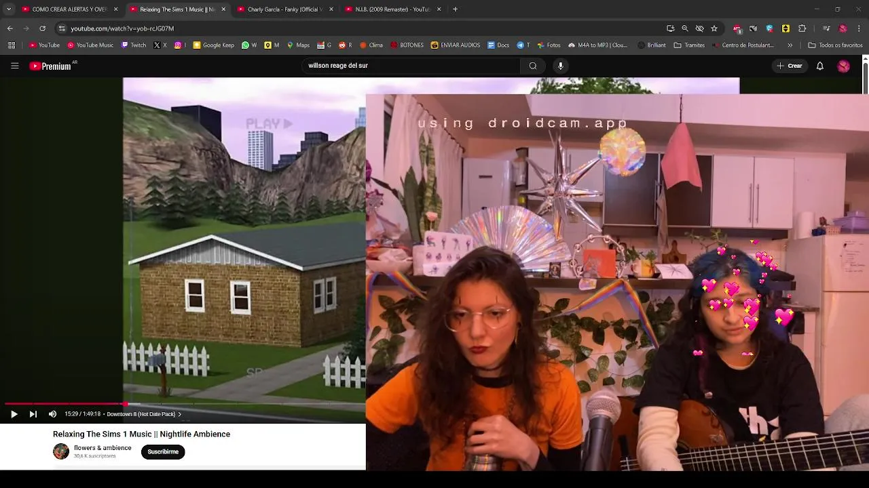Show more bookmarks overflow chevron
The height and width of the screenshot is (488, 869).
tap(790, 45)
